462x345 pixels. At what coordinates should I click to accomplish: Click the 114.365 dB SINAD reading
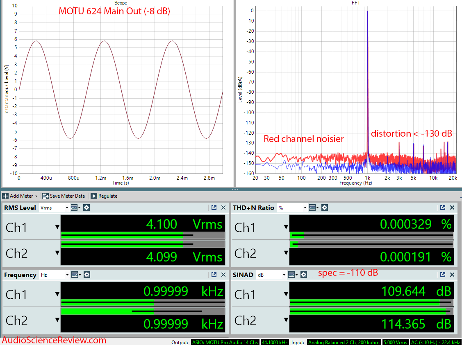tap(416, 324)
